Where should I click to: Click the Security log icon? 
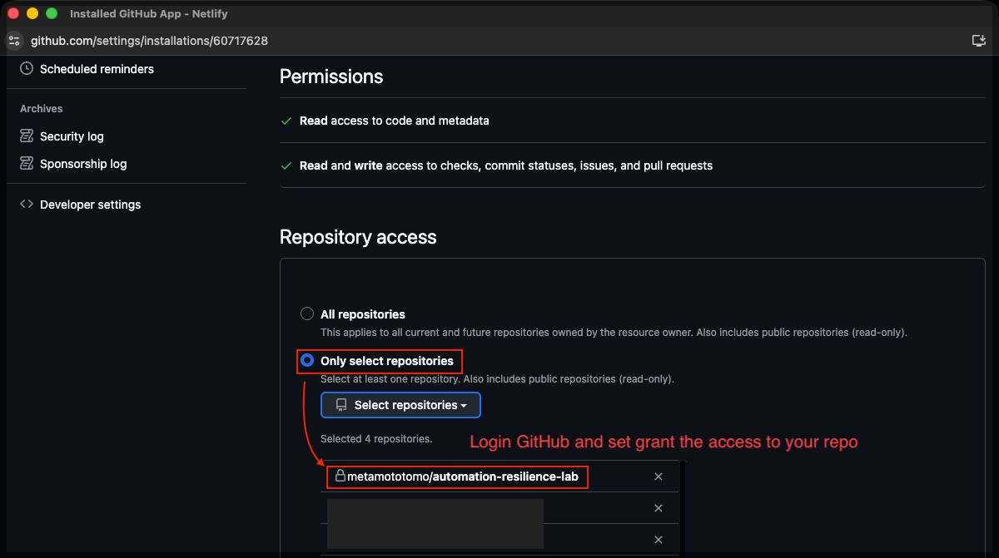pos(27,136)
